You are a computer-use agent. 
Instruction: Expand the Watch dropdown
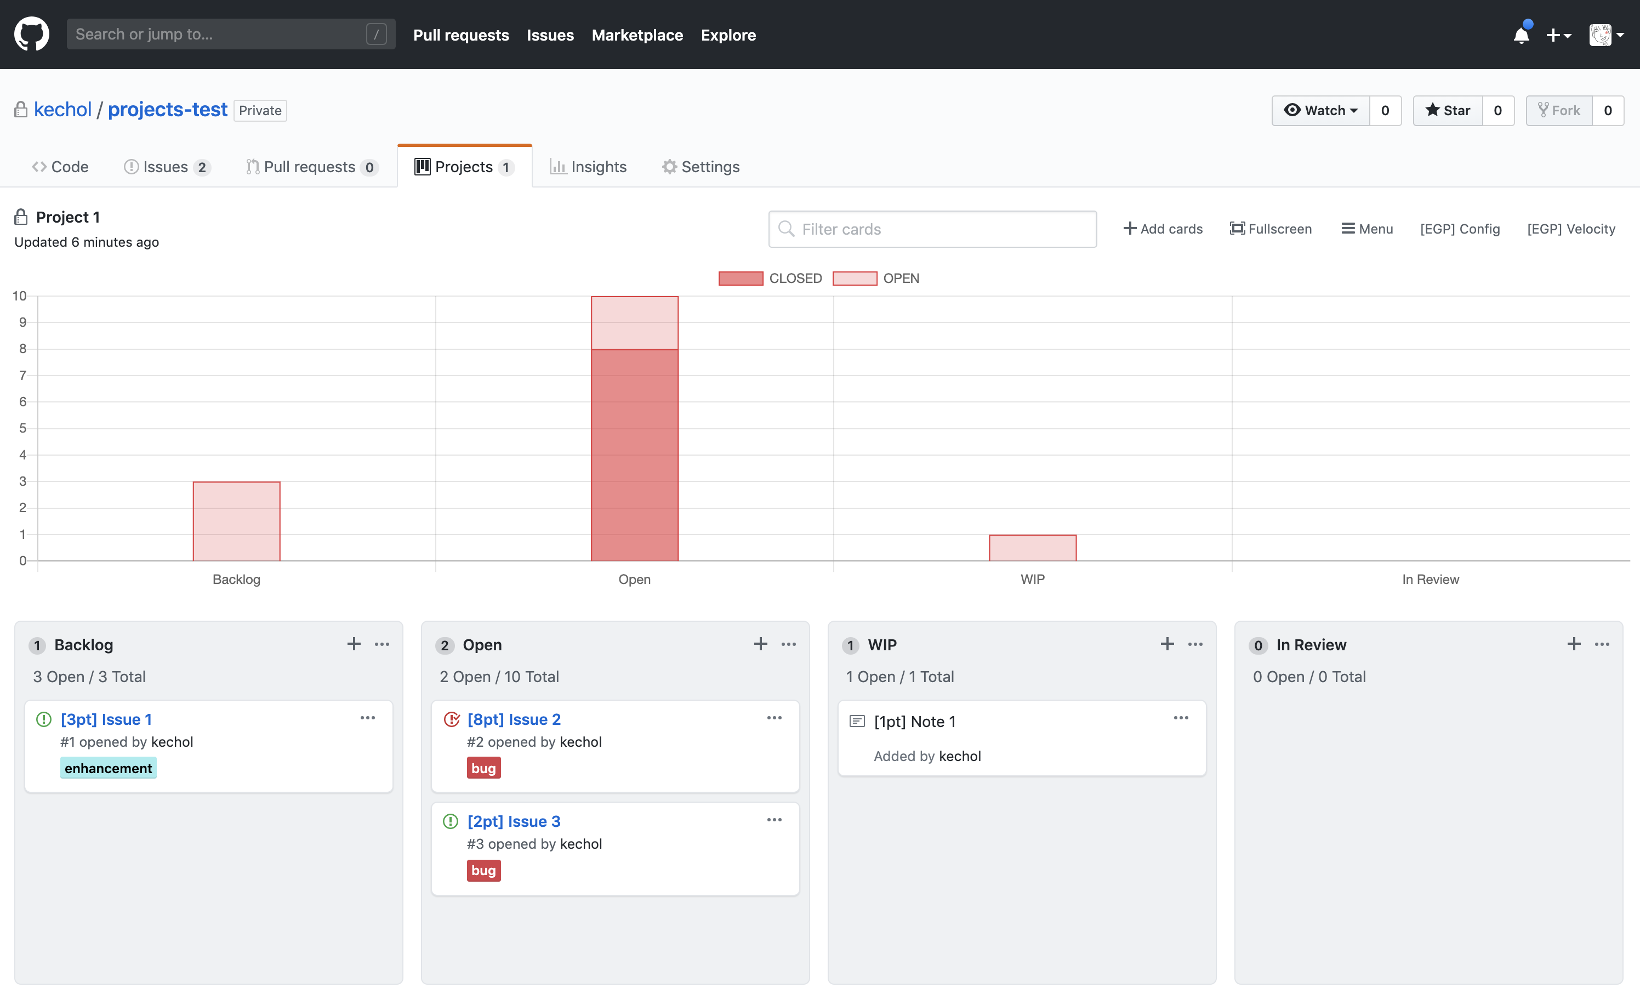(x=1320, y=111)
